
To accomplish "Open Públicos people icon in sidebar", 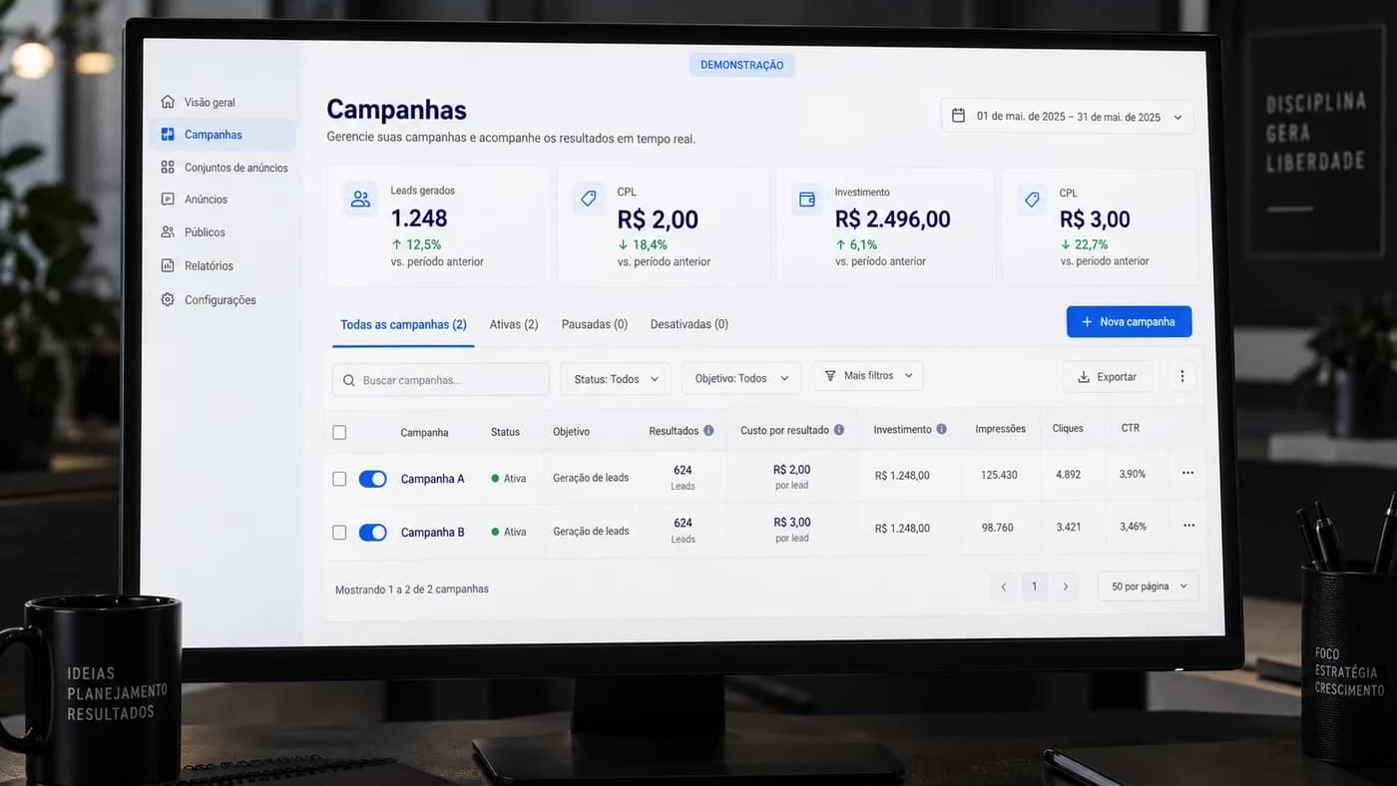I will coord(168,231).
